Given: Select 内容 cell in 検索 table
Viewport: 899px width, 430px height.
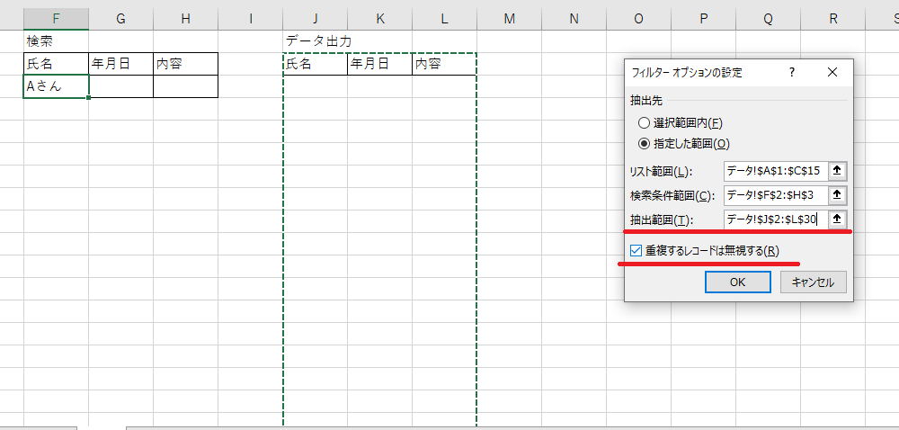Looking at the screenshot, I should (185, 64).
